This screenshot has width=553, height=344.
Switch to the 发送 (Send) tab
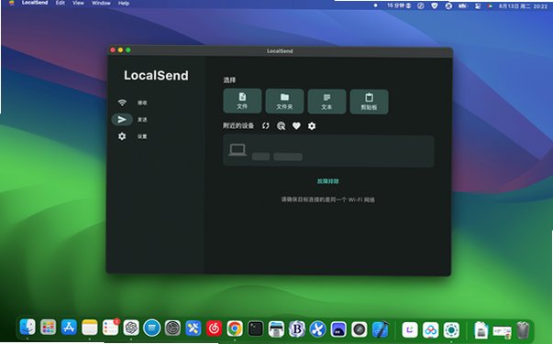point(132,120)
